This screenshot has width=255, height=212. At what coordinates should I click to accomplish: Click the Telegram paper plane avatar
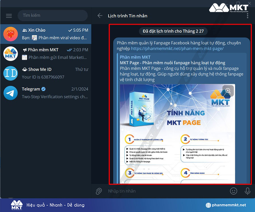pos(10,93)
